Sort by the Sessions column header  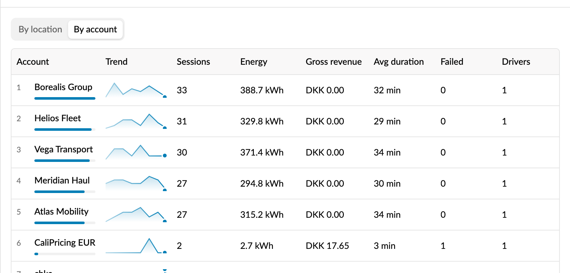[193, 62]
